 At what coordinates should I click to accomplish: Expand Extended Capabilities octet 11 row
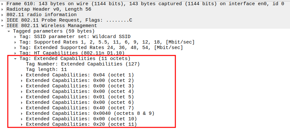[x=22, y=124]
